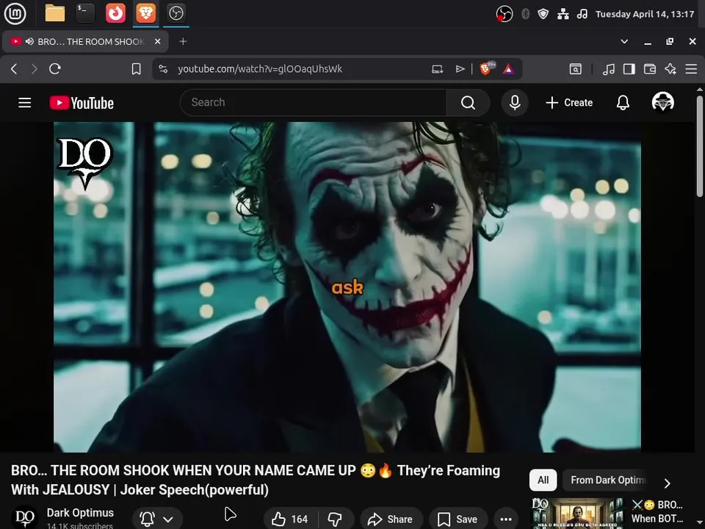705x529 pixels.
Task: Open the Brave media playlist icon
Action: tap(609, 69)
